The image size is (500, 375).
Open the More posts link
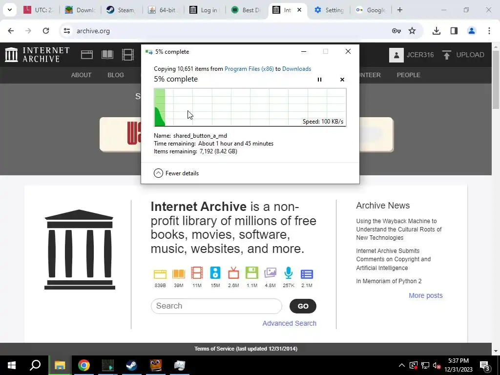click(426, 295)
